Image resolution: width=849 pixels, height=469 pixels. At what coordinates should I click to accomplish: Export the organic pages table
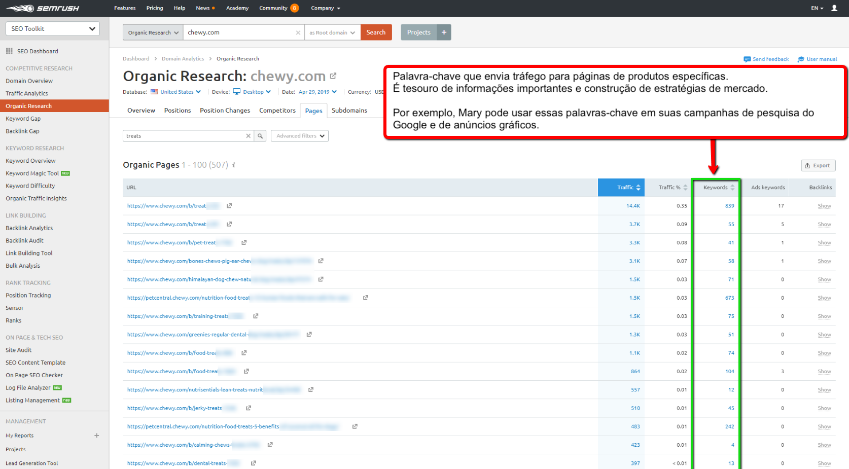coord(818,165)
